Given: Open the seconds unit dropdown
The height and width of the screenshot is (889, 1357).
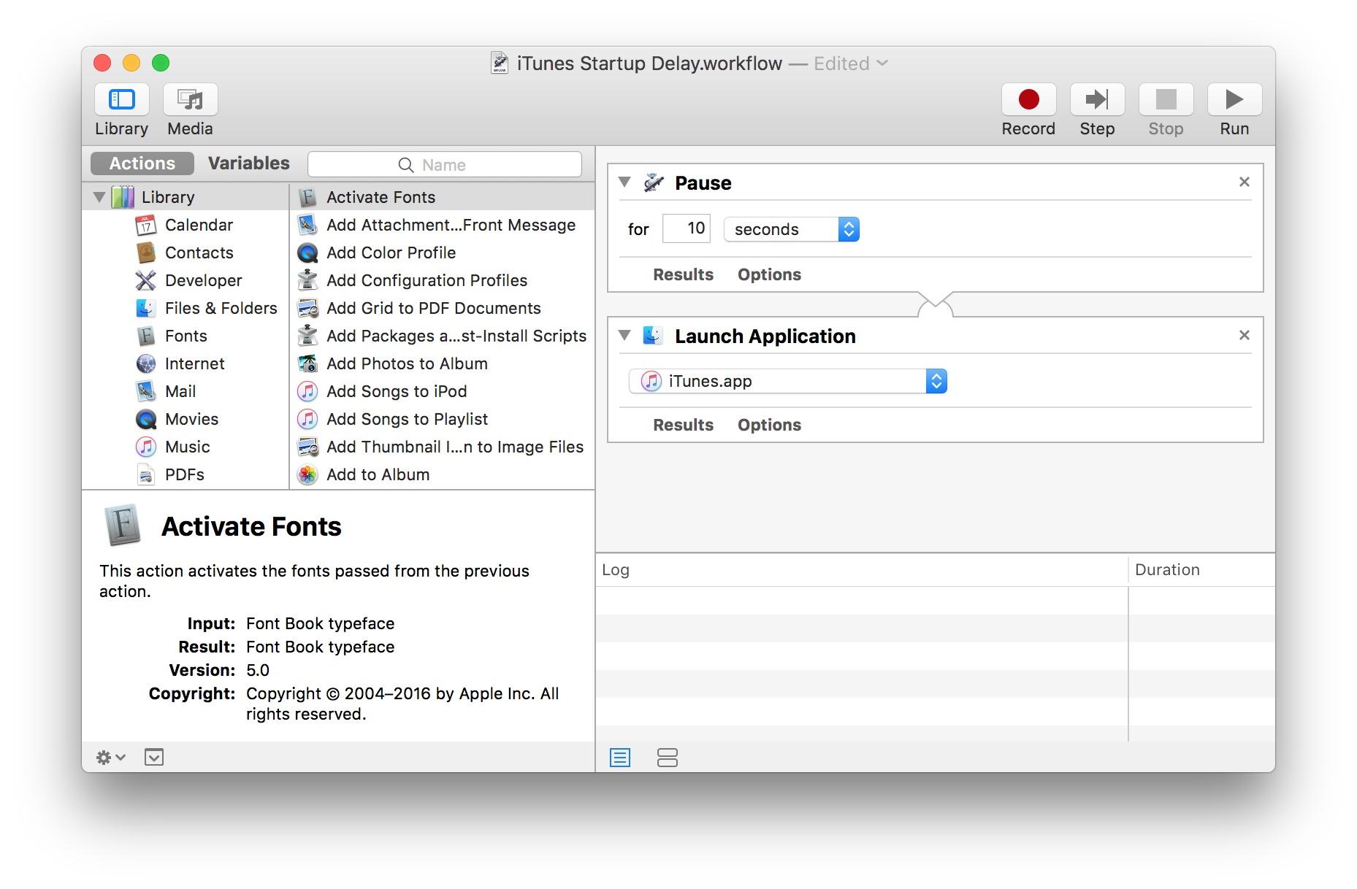Looking at the screenshot, I should [791, 229].
